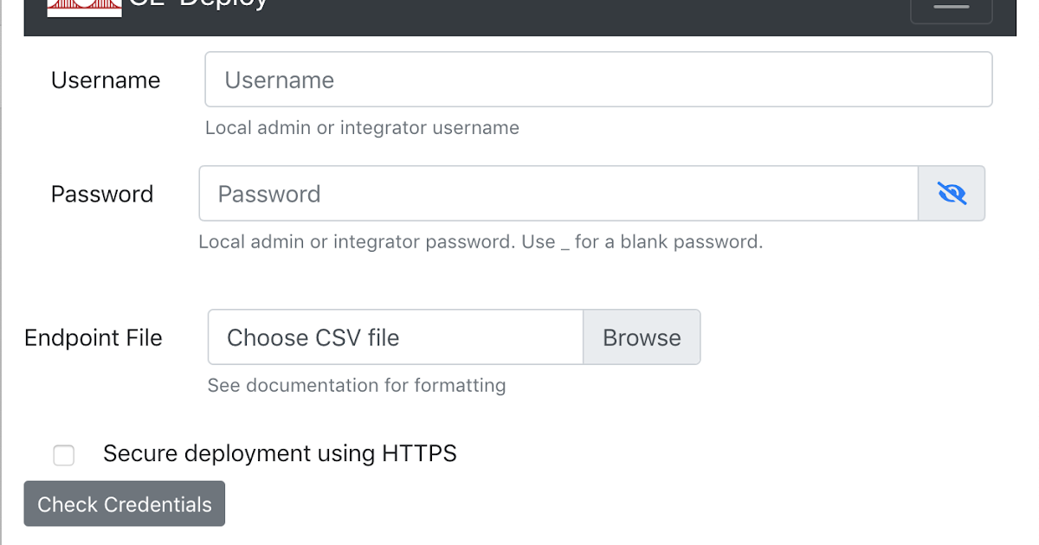This screenshot has height=545, width=1039.
Task: Click inside the Password entry field
Action: point(558,193)
